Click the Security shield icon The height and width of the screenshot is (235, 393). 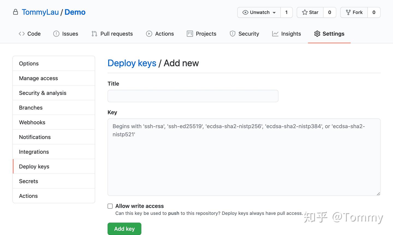(233, 33)
